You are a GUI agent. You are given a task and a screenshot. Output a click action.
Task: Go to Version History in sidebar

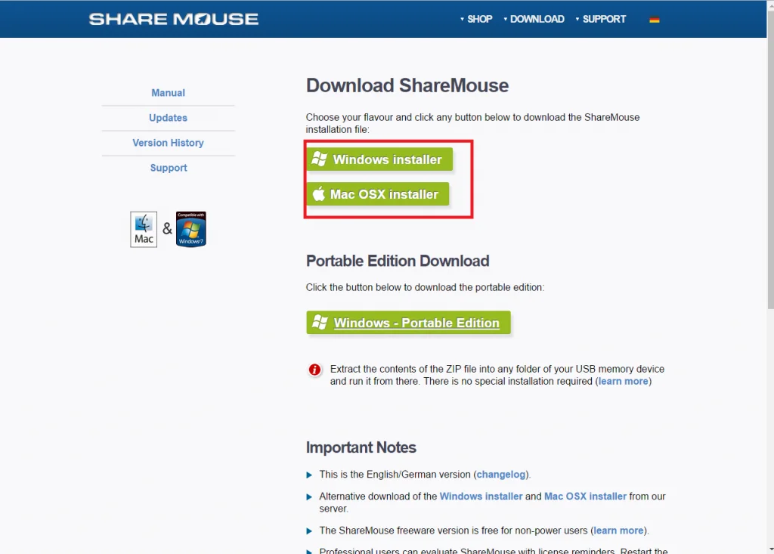coord(168,143)
